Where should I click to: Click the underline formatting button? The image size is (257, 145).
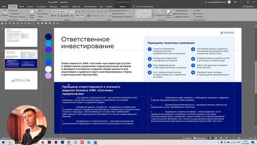pos(59,16)
